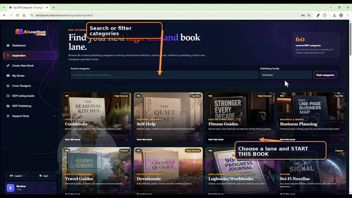This screenshot has height=198, width=352.
Task: Open the Dashboard home icon
Action: tap(8, 45)
